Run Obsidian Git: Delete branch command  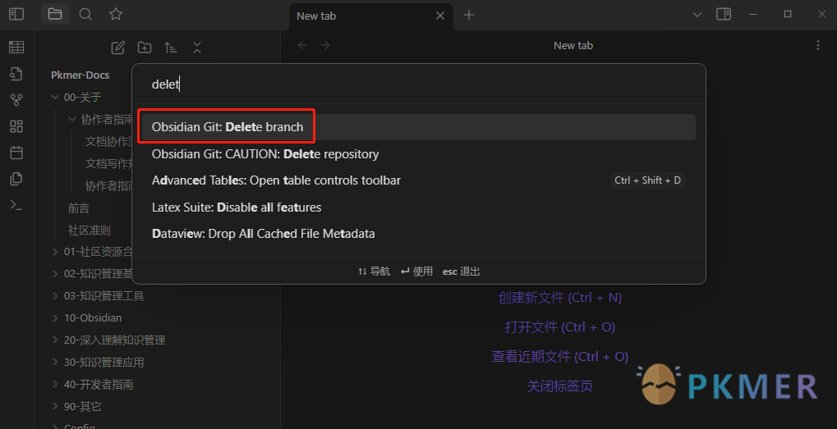coord(419,127)
